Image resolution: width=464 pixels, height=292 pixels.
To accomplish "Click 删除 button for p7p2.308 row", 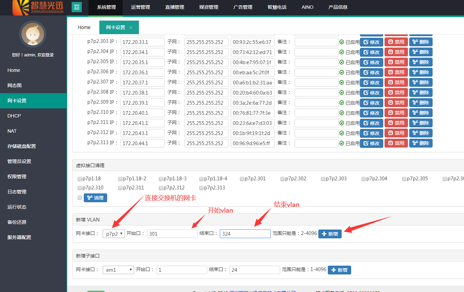I will 421,93.
